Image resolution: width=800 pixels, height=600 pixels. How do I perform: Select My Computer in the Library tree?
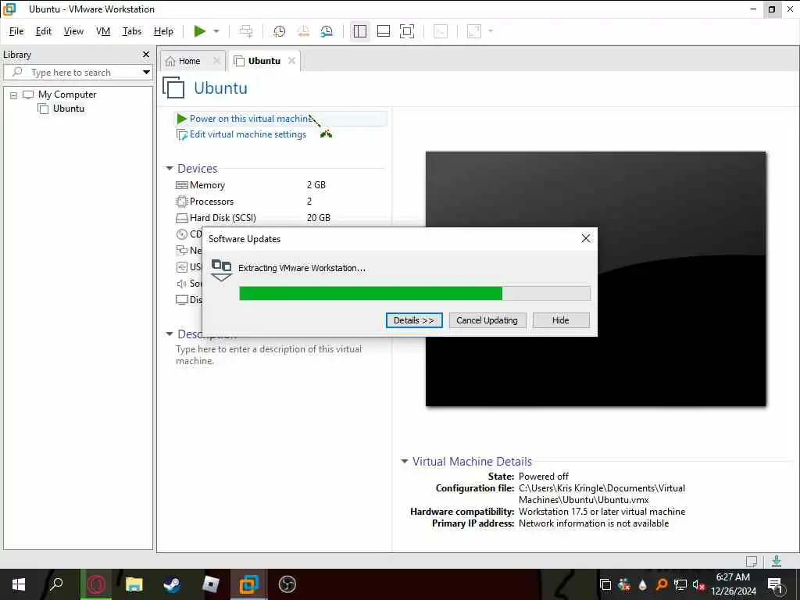[x=67, y=95]
